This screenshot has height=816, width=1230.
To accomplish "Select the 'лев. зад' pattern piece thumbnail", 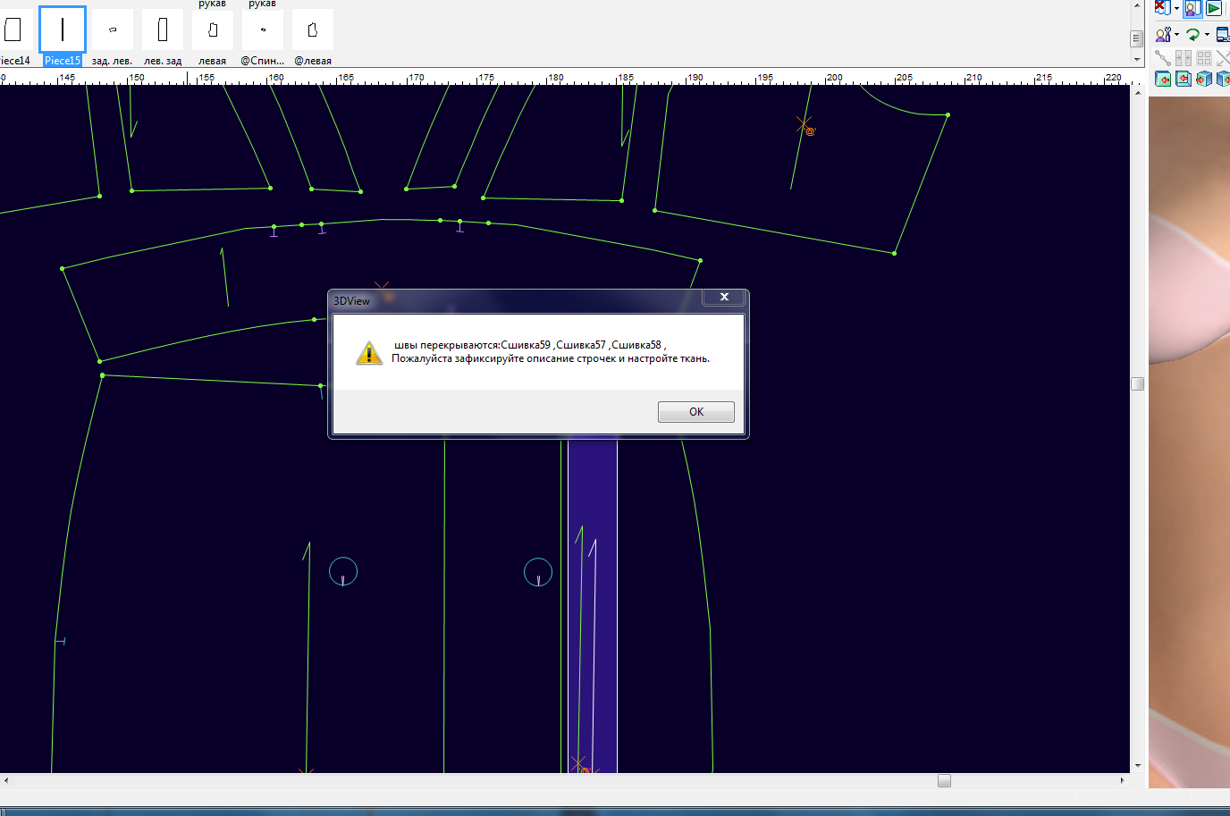I will (163, 31).
